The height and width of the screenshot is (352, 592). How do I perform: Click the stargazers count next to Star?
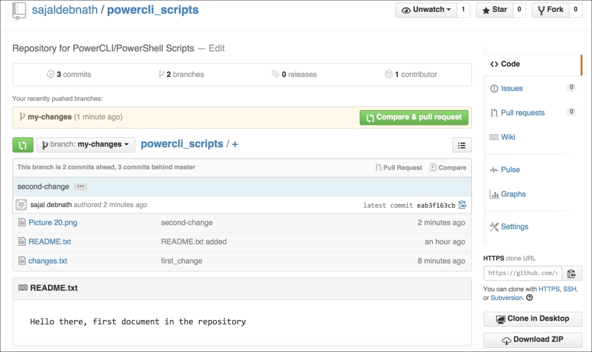pyautogui.click(x=519, y=10)
